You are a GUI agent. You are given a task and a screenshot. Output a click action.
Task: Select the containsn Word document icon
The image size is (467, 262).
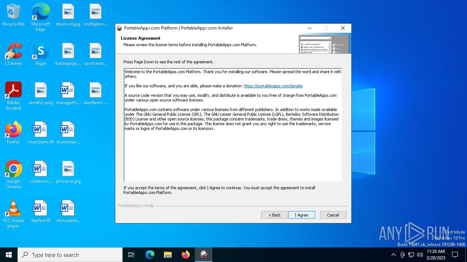40,172
